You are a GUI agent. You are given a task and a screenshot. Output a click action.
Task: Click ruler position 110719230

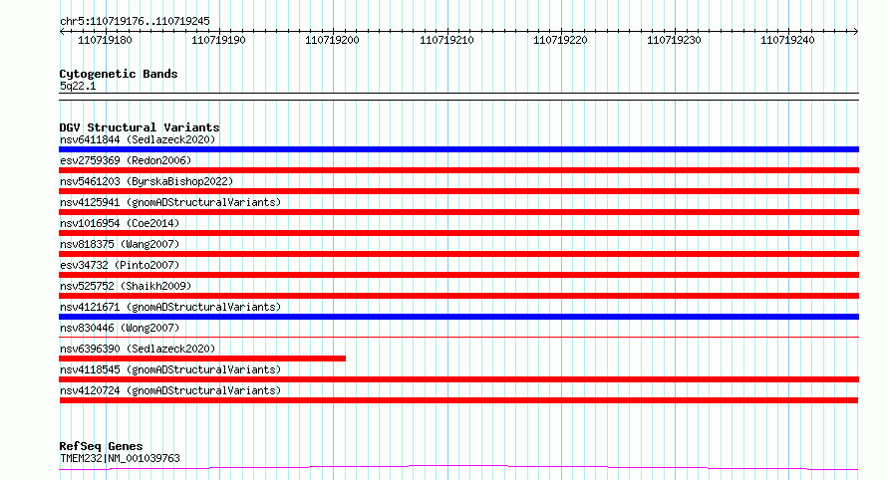point(674,40)
